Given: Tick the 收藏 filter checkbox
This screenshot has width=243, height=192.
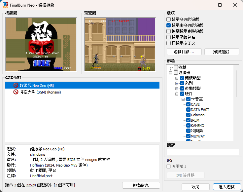Looking at the screenshot, I should (x=176, y=67).
